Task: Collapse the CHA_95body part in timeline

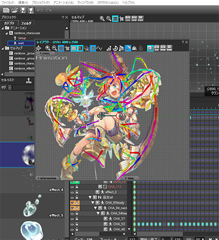Action: coord(93,203)
